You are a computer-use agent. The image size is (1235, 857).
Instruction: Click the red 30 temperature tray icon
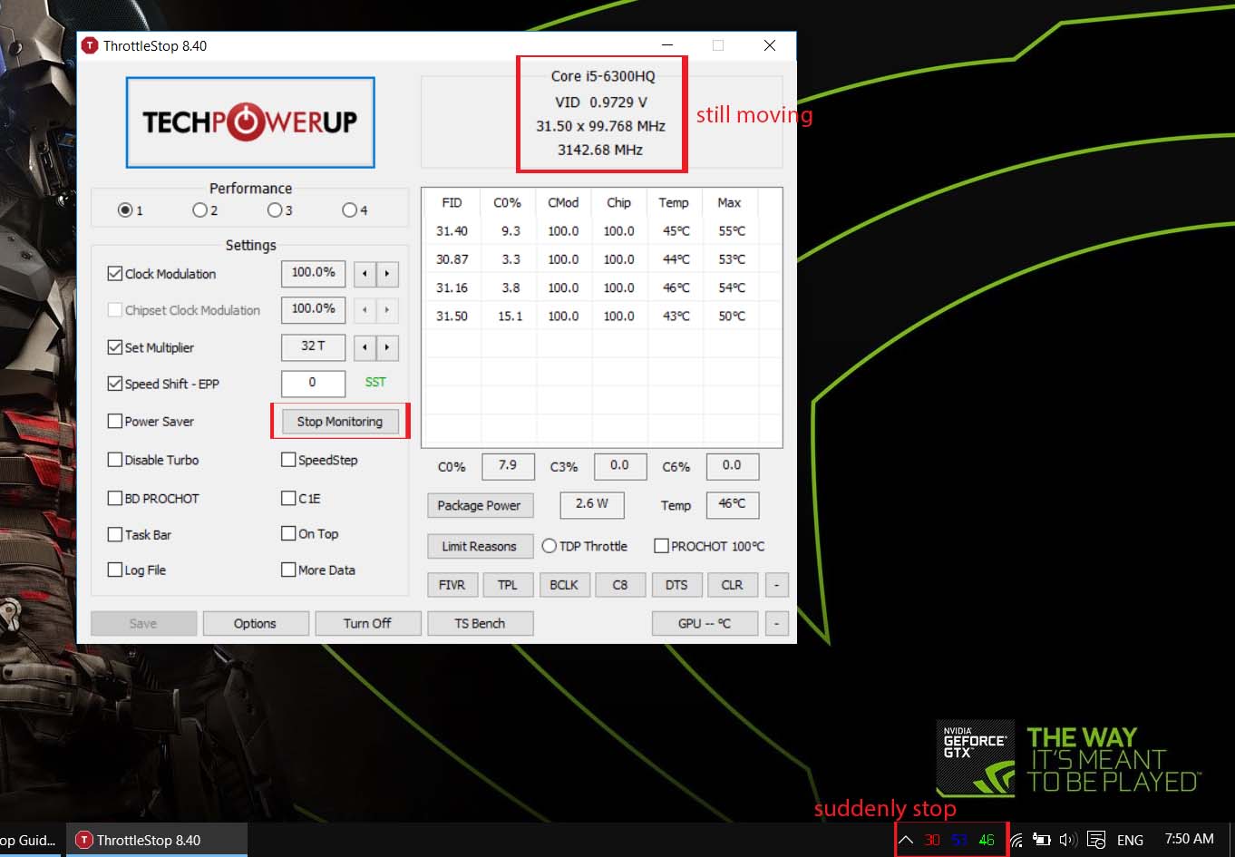click(x=932, y=840)
